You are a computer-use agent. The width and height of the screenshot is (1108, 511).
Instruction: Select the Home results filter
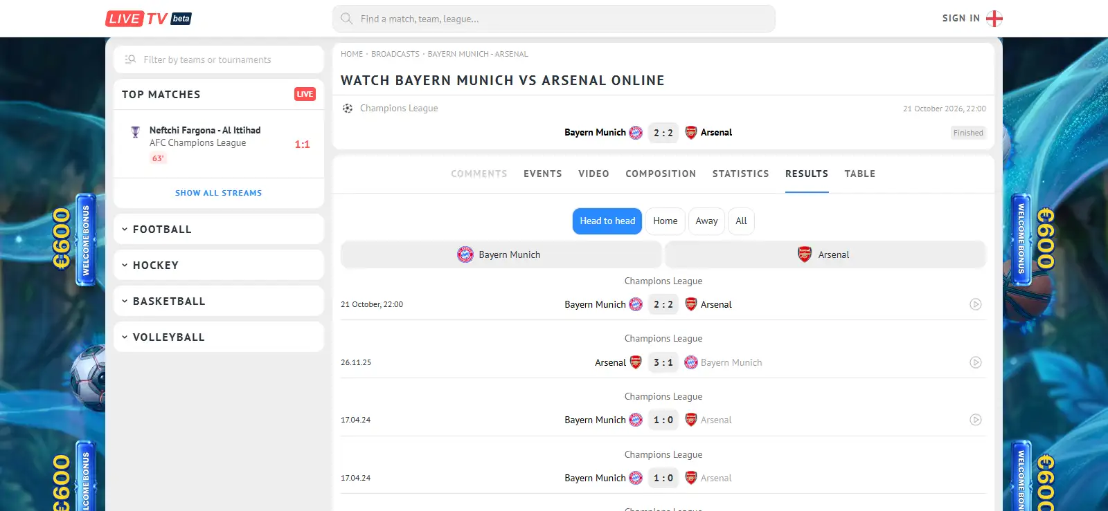coord(665,221)
